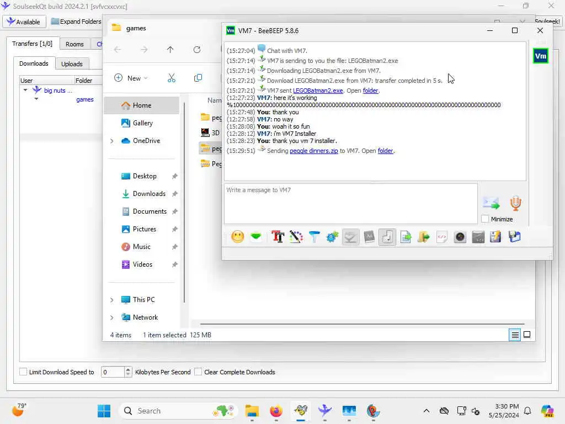Show hidden system tray icons
The image size is (565, 424).
(427, 411)
